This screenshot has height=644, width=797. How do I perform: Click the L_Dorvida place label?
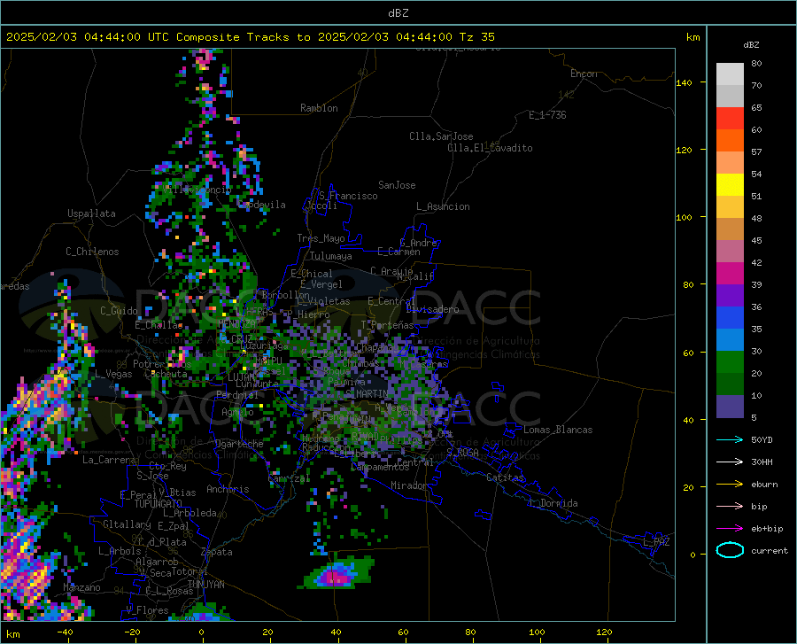553,503
